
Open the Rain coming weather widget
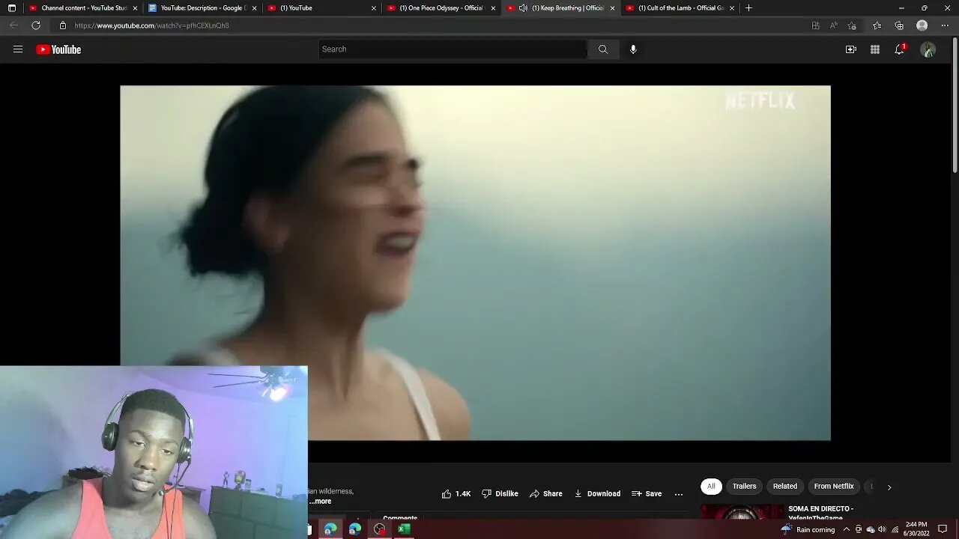pos(808,529)
